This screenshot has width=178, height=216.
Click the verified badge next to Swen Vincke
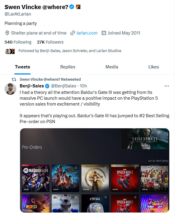tap(71, 7)
